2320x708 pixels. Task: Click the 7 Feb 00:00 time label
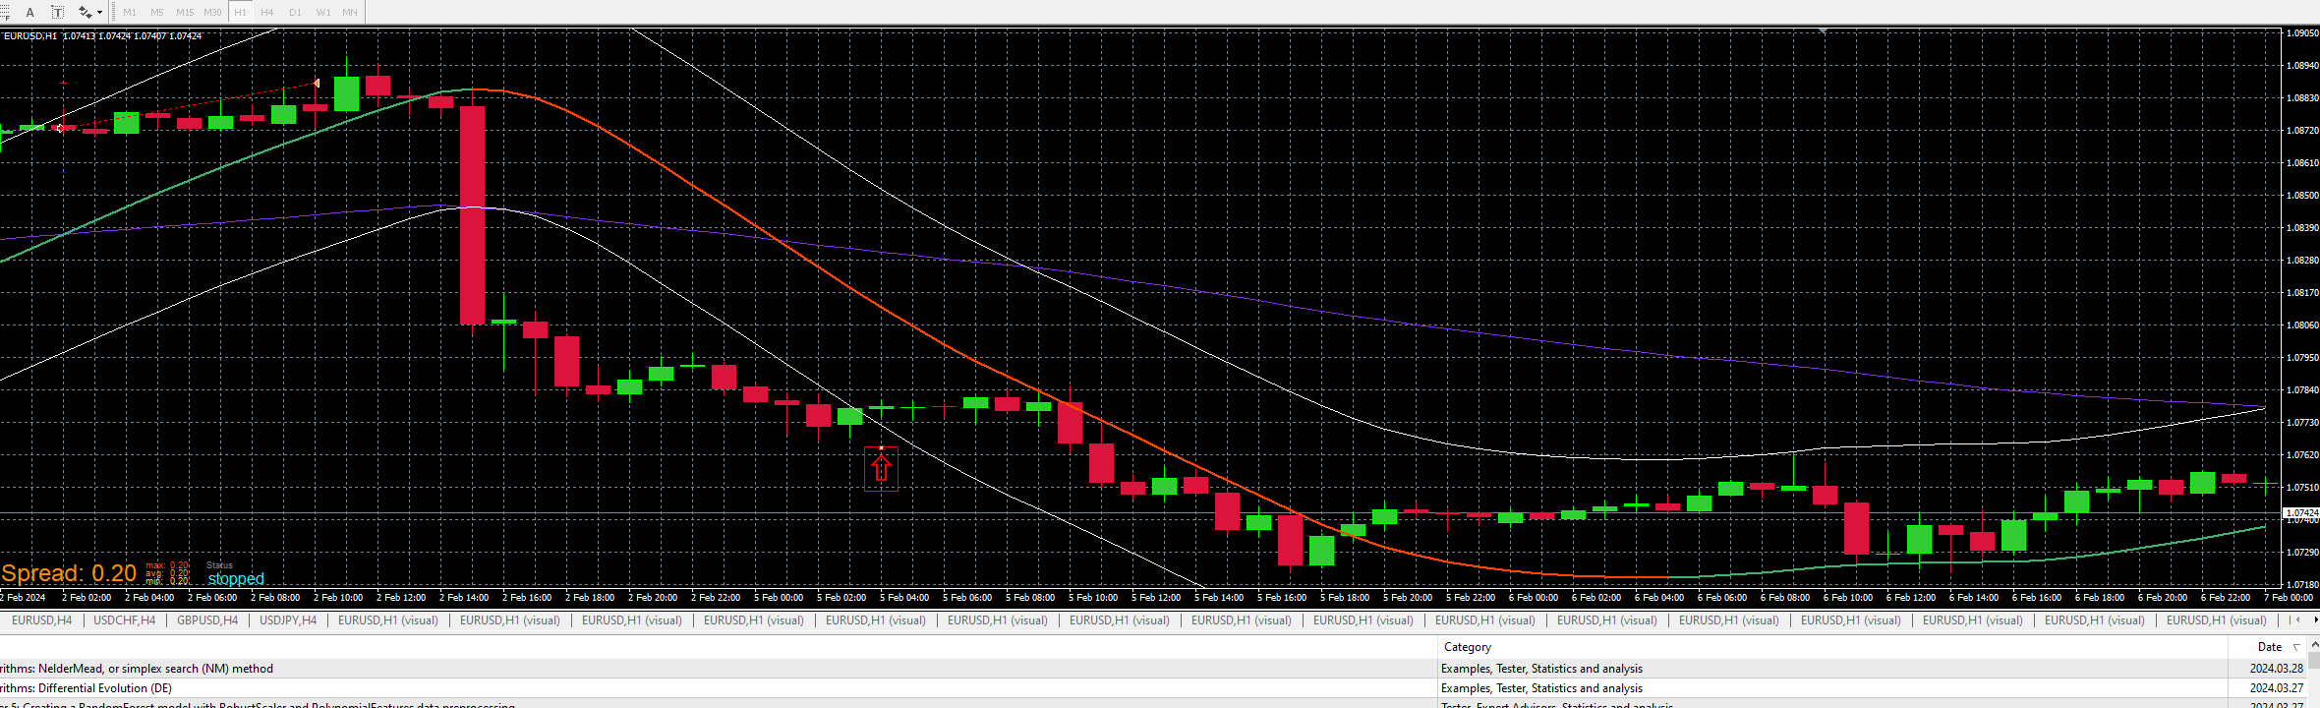coord(2289,598)
